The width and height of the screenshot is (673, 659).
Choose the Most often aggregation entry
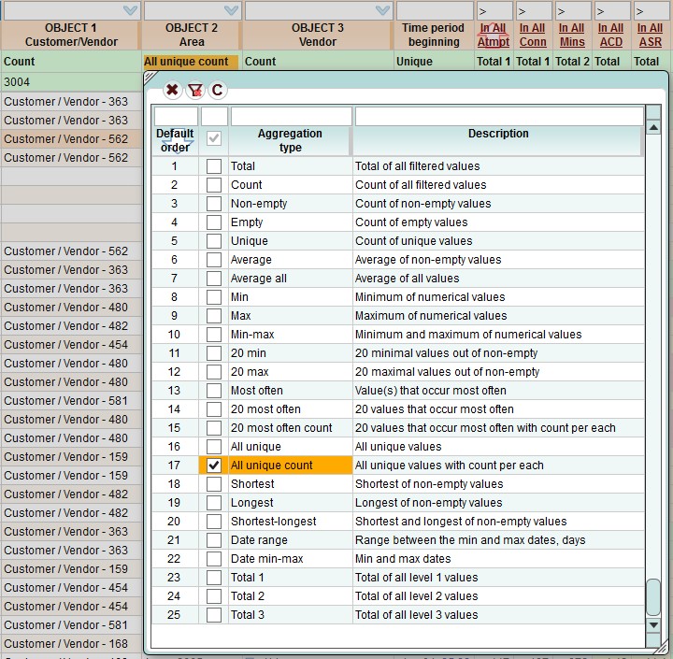pyautogui.click(x=256, y=391)
